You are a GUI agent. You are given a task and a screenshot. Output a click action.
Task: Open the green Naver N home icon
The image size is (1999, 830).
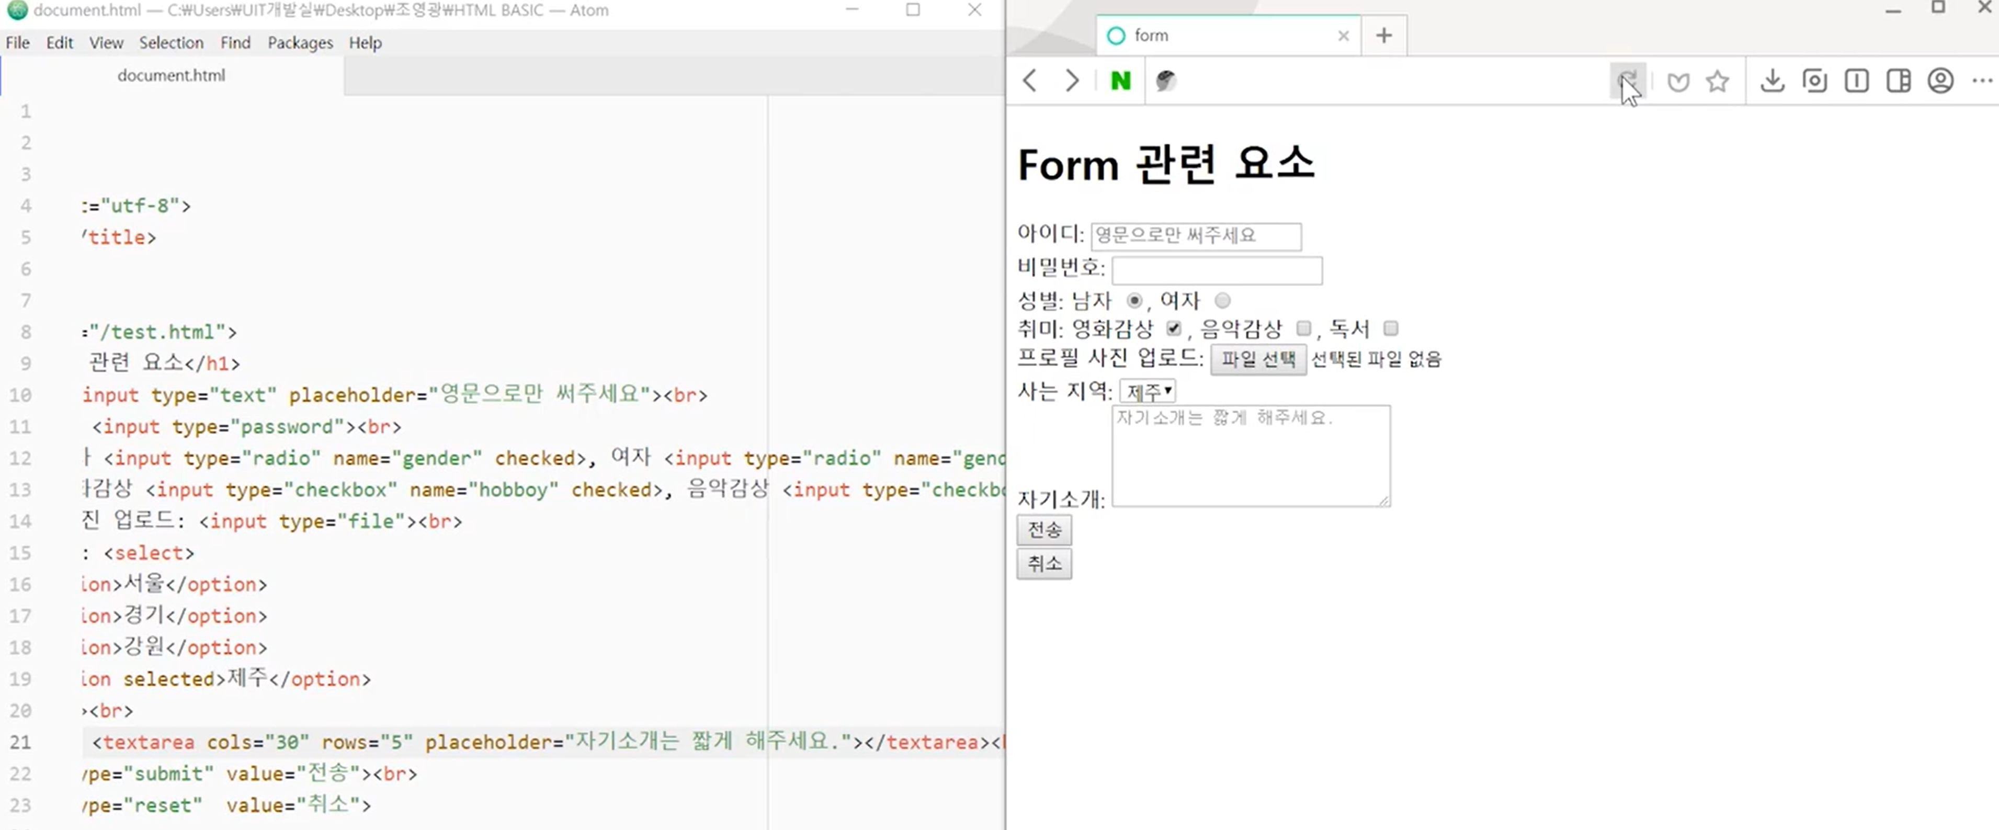pyautogui.click(x=1120, y=81)
